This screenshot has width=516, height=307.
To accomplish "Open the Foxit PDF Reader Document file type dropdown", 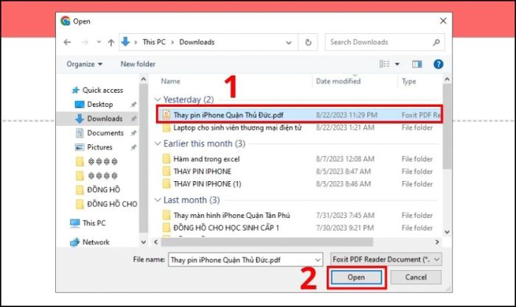I will point(386,260).
